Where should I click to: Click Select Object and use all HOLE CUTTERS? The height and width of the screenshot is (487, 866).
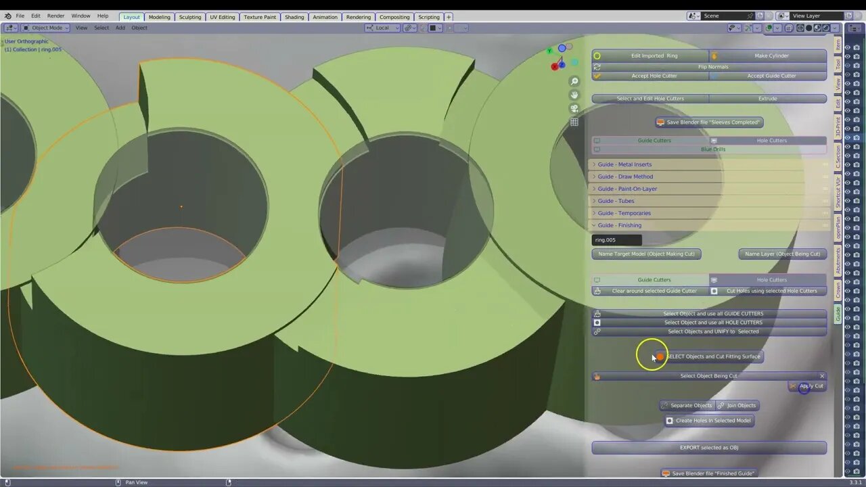click(x=709, y=323)
